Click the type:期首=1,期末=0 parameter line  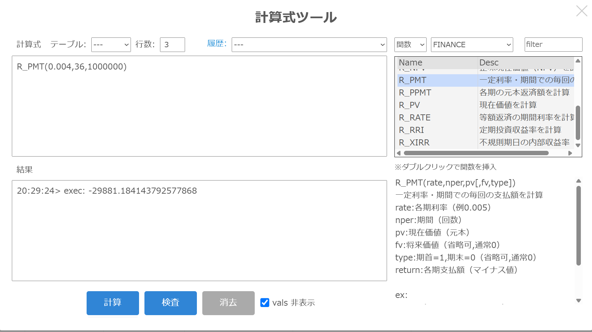(466, 258)
